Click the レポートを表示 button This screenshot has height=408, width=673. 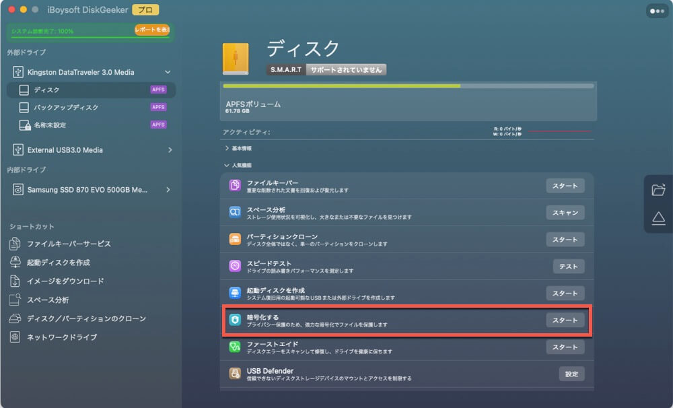click(152, 31)
